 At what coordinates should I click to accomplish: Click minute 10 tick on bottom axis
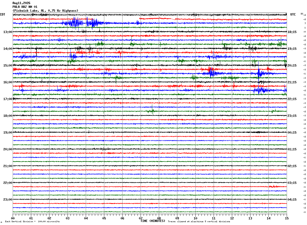click(x=195, y=218)
